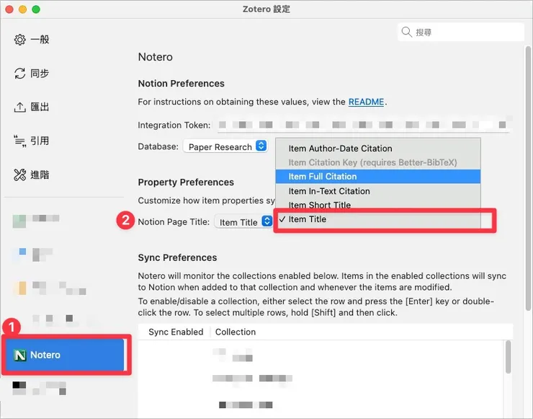Click the Item Title dropdown blue arrows

(x=266, y=221)
